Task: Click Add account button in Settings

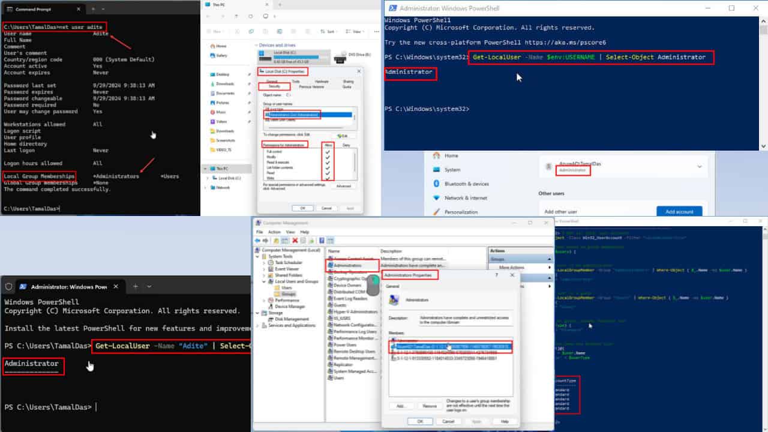Action: click(679, 211)
